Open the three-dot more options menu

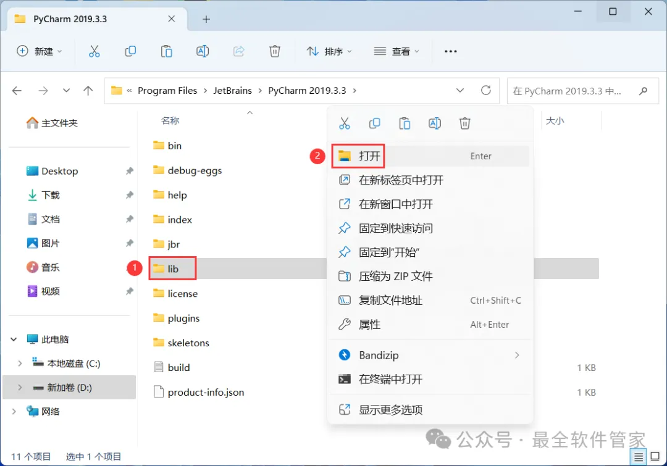click(450, 51)
